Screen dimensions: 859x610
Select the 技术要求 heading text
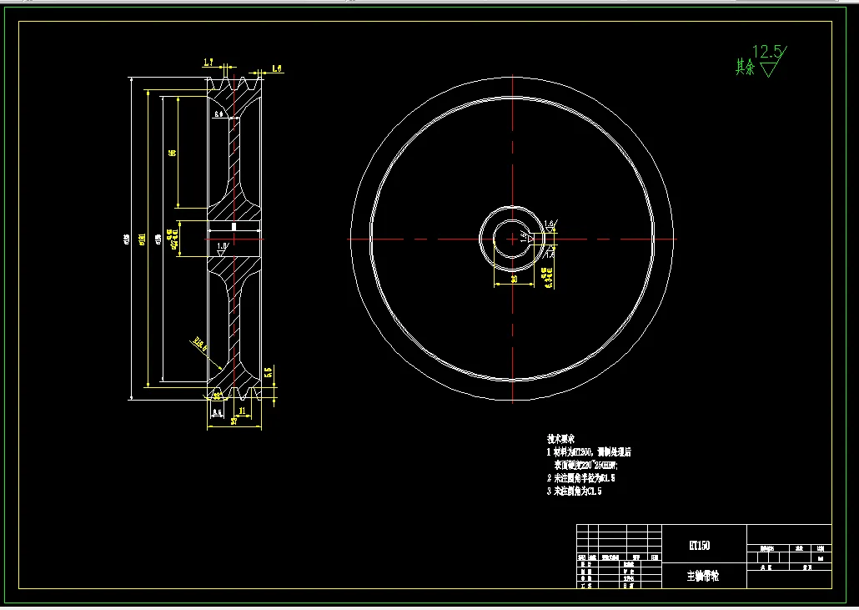pyautogui.click(x=560, y=439)
